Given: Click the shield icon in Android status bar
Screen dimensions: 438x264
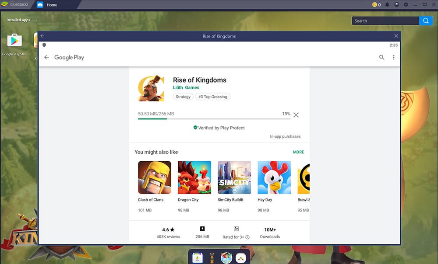Looking at the screenshot, I should [x=44, y=45].
